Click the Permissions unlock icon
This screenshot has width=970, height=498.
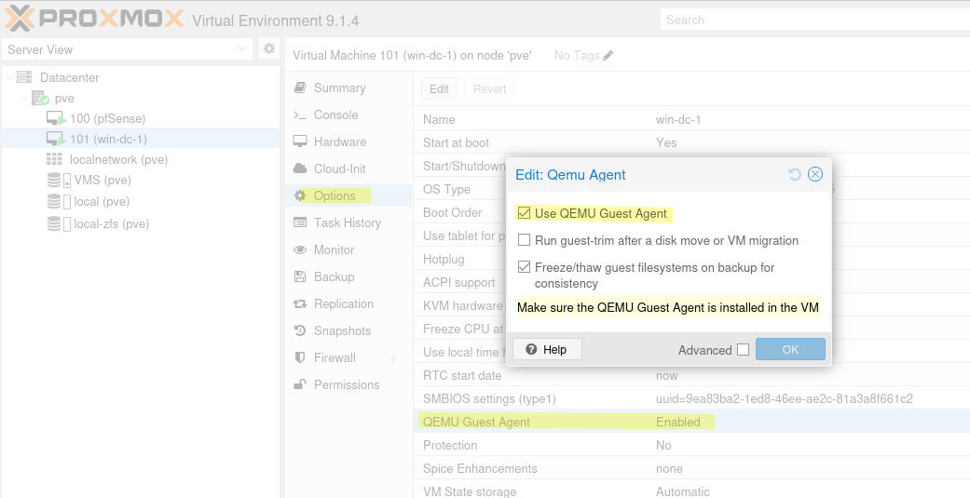pyautogui.click(x=300, y=384)
